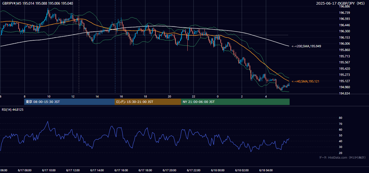Click the 196.300 price axis label
The height and width of the screenshot is (173, 369).
click(x=344, y=31)
